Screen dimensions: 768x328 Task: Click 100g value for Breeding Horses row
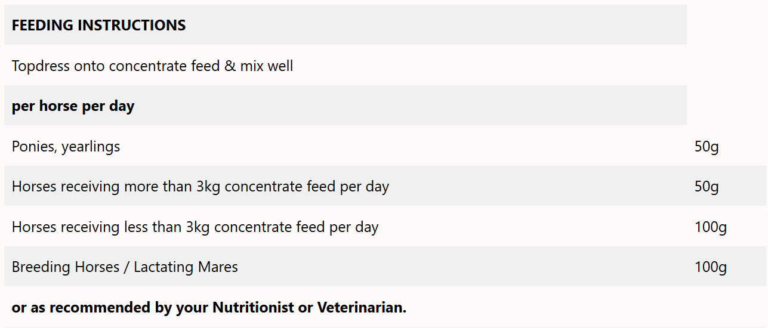pyautogui.click(x=710, y=267)
